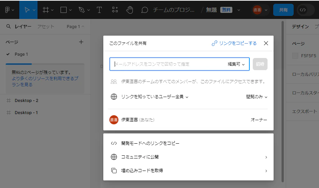Open the shape tools dropdown chevron

tap(70, 10)
